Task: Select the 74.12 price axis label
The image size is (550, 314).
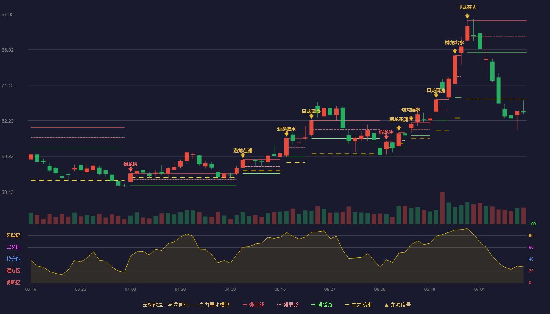Action: point(7,86)
